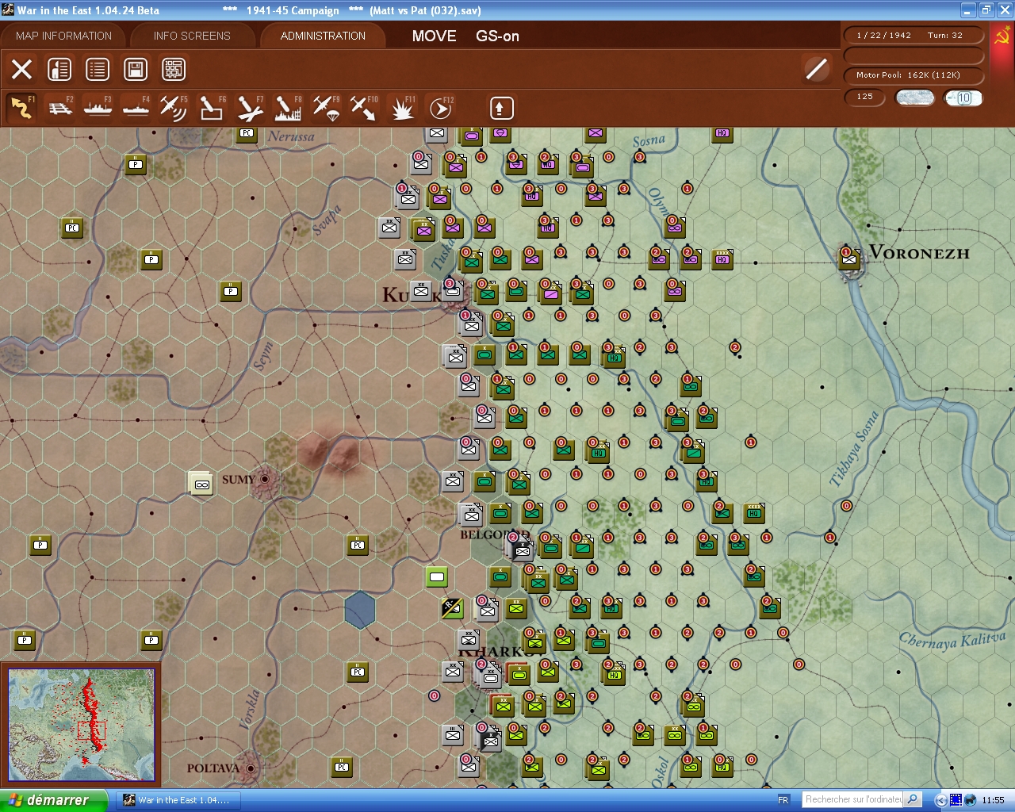Viewport: 1015px width, 812px height.
Task: Click the Motor Pool 162K readout
Action: pos(913,75)
